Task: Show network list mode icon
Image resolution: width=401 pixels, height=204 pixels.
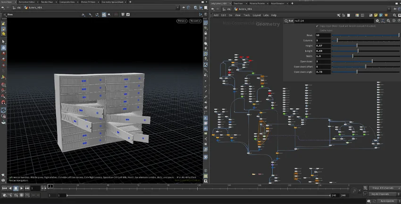Action: tap(349, 16)
